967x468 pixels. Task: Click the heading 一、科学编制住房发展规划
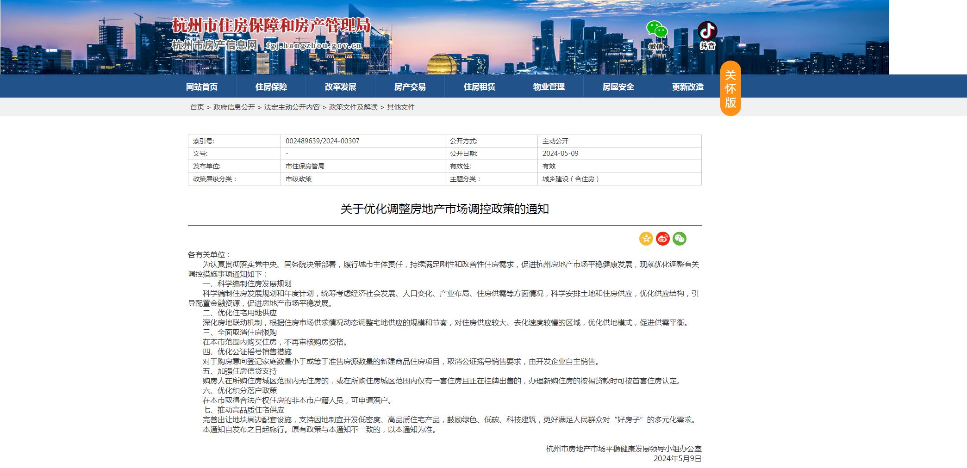point(247,284)
